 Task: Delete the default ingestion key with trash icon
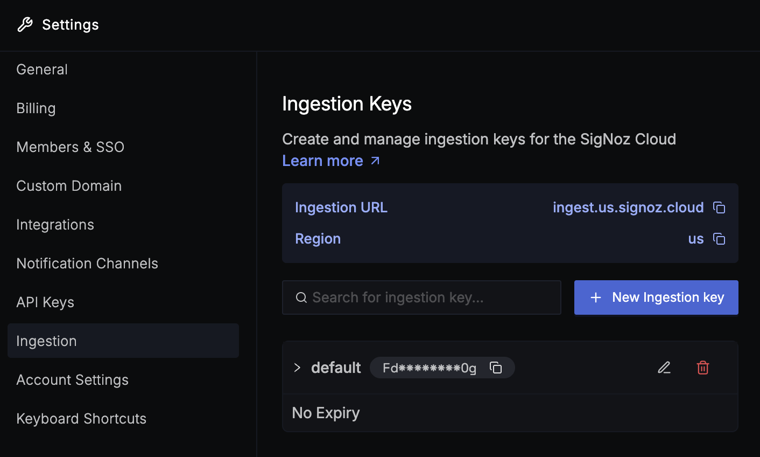(x=702, y=367)
